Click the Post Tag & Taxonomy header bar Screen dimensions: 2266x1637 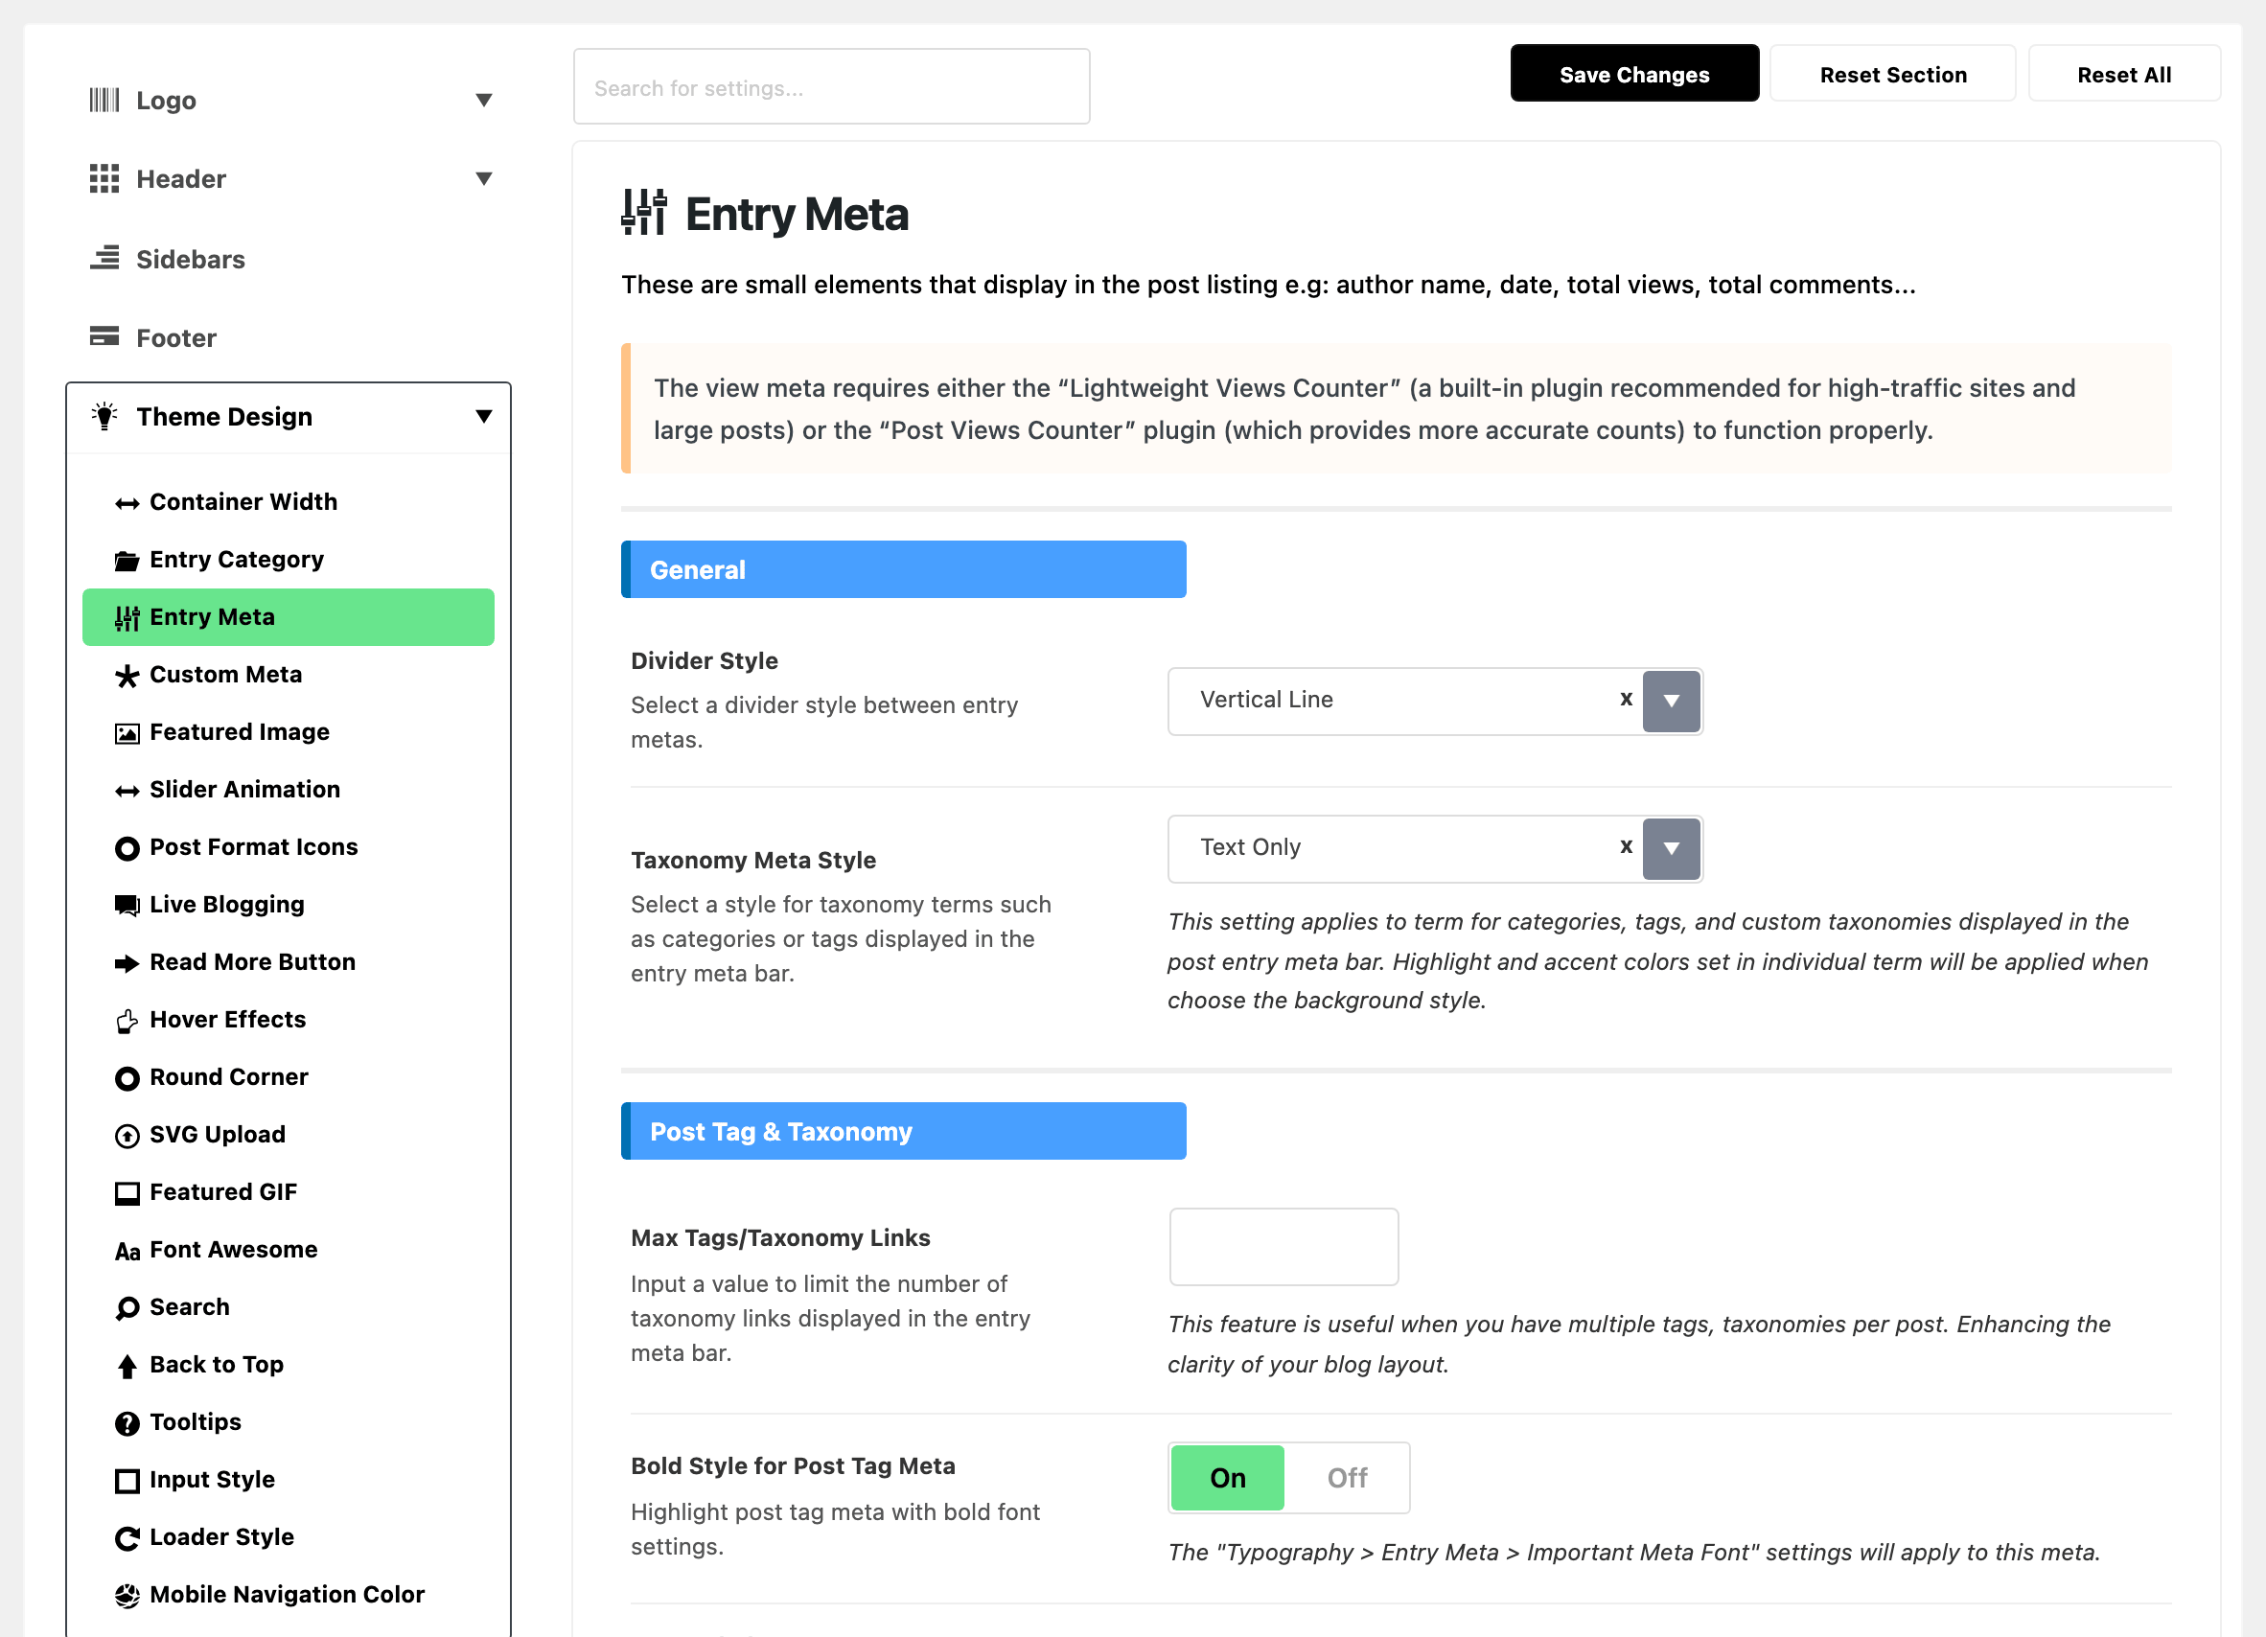903,1131
